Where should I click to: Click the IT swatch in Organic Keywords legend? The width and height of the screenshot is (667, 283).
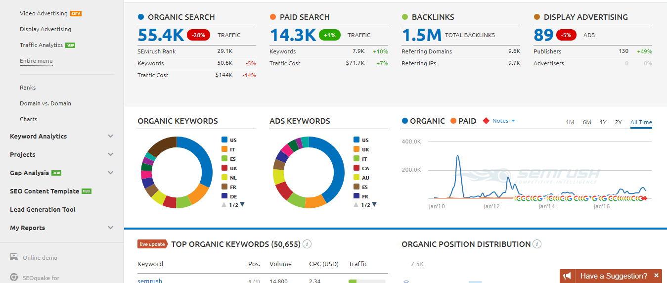[224, 149]
